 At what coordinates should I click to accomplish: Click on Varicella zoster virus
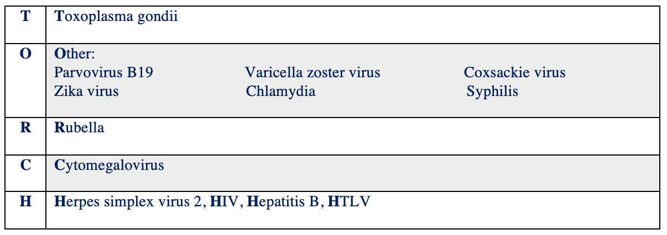[312, 73]
